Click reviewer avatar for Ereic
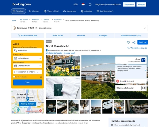This screenshot has height=127, width=159. 118,81
